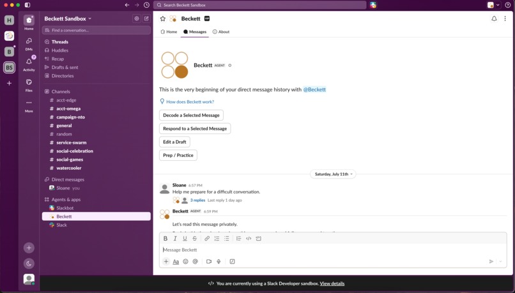This screenshot has width=515, height=293.
Task: Insert a code block in composer
Action: click(x=259, y=239)
